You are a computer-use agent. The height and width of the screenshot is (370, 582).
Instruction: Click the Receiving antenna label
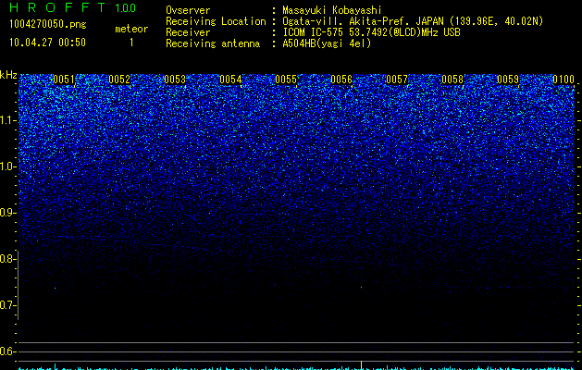tap(213, 43)
